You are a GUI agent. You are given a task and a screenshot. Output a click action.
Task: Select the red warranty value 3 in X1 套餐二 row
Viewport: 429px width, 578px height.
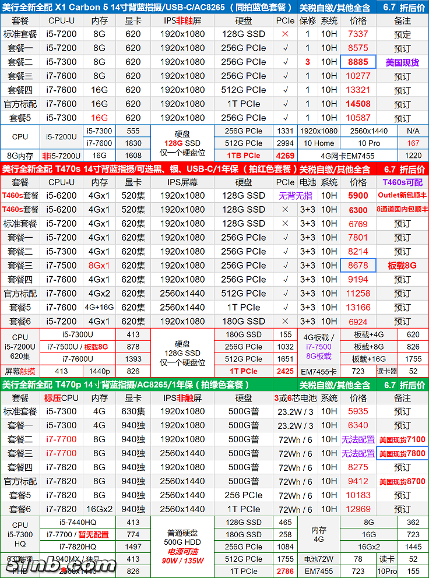click(308, 62)
